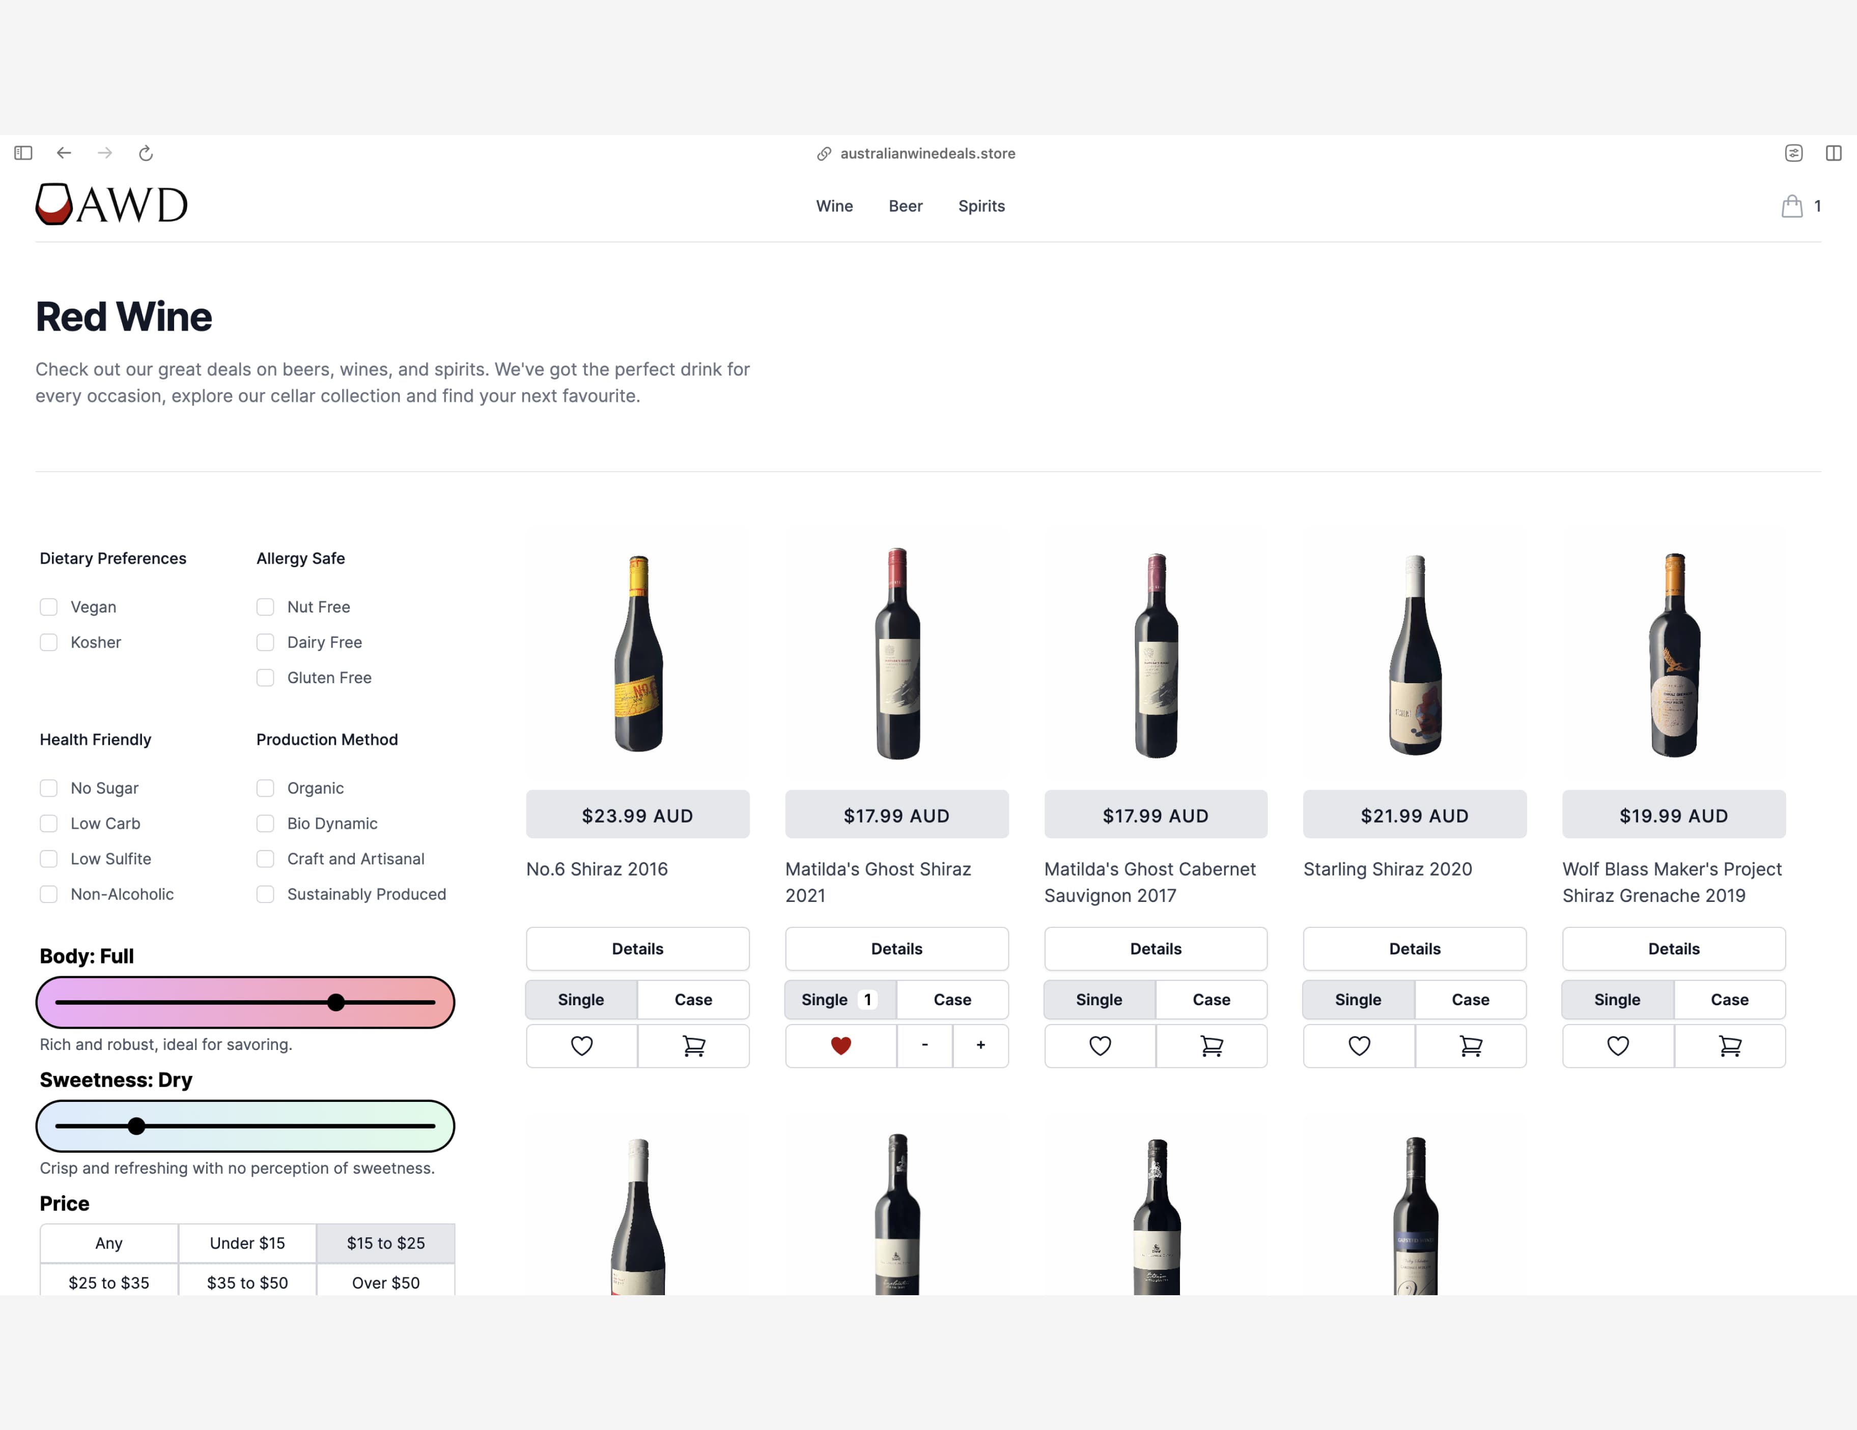Favourite No.6 Shiraz 2016 with heart
The width and height of the screenshot is (1857, 1430).
coord(582,1046)
